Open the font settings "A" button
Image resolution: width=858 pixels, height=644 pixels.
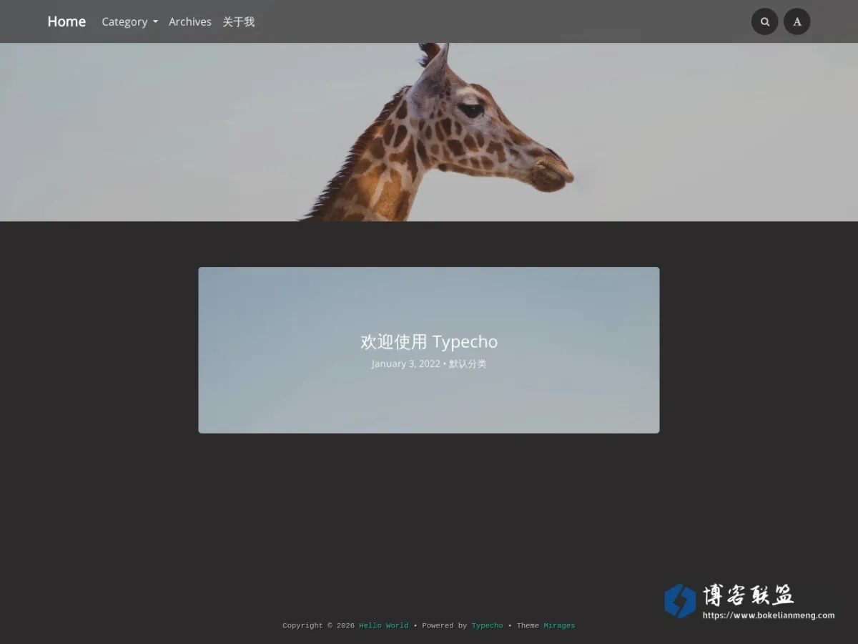tap(797, 21)
